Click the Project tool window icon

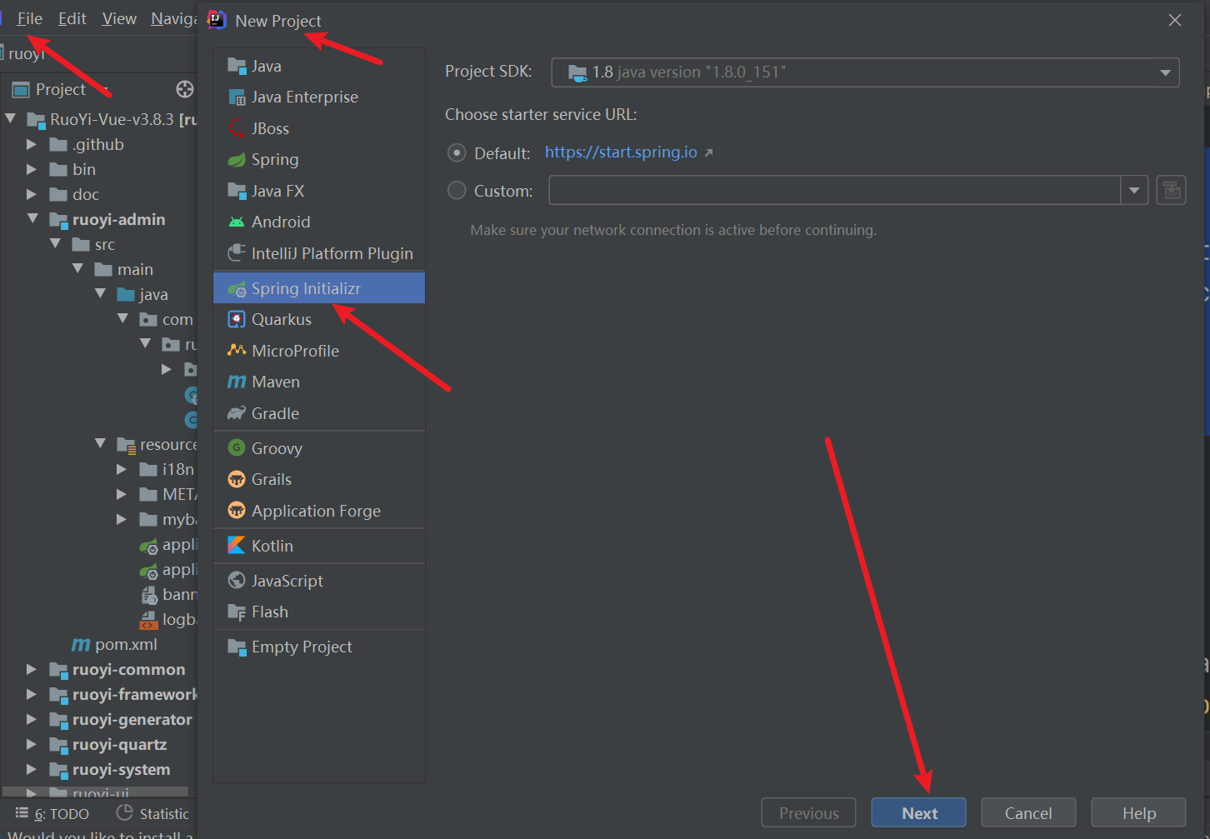[21, 90]
